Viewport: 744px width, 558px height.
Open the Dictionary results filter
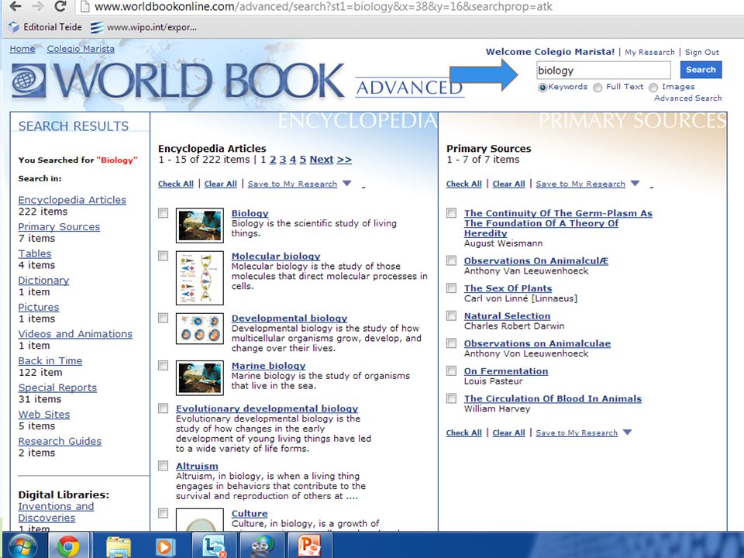tap(43, 281)
